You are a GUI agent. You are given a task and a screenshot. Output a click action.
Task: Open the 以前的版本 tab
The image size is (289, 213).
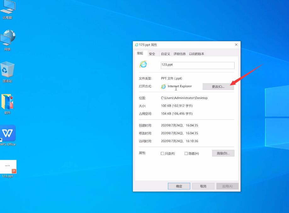196,54
